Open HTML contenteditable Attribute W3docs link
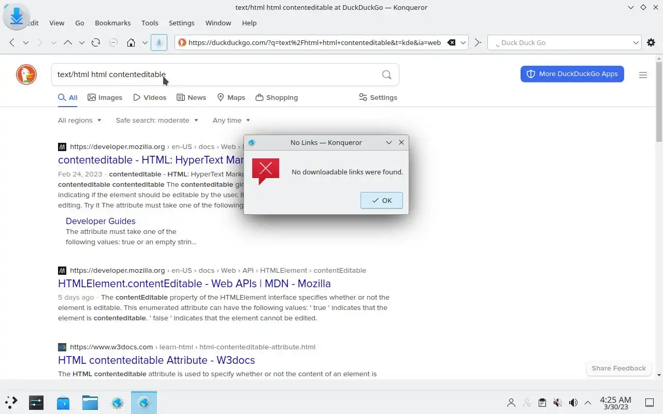 (x=156, y=360)
